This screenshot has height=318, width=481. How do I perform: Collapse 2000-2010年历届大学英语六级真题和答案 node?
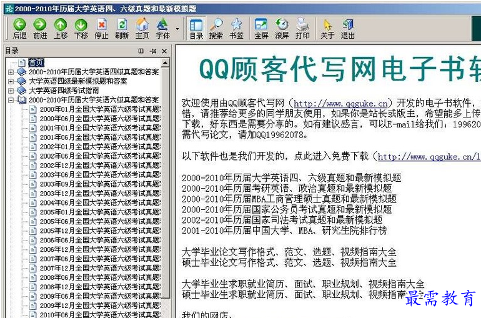[x=11, y=100]
